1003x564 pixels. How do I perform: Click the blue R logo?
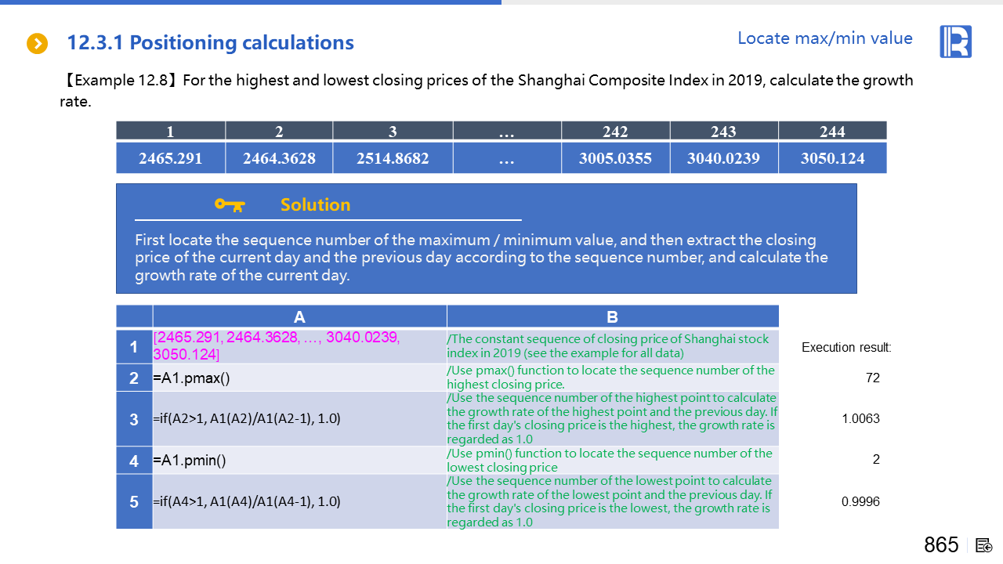coord(955,42)
